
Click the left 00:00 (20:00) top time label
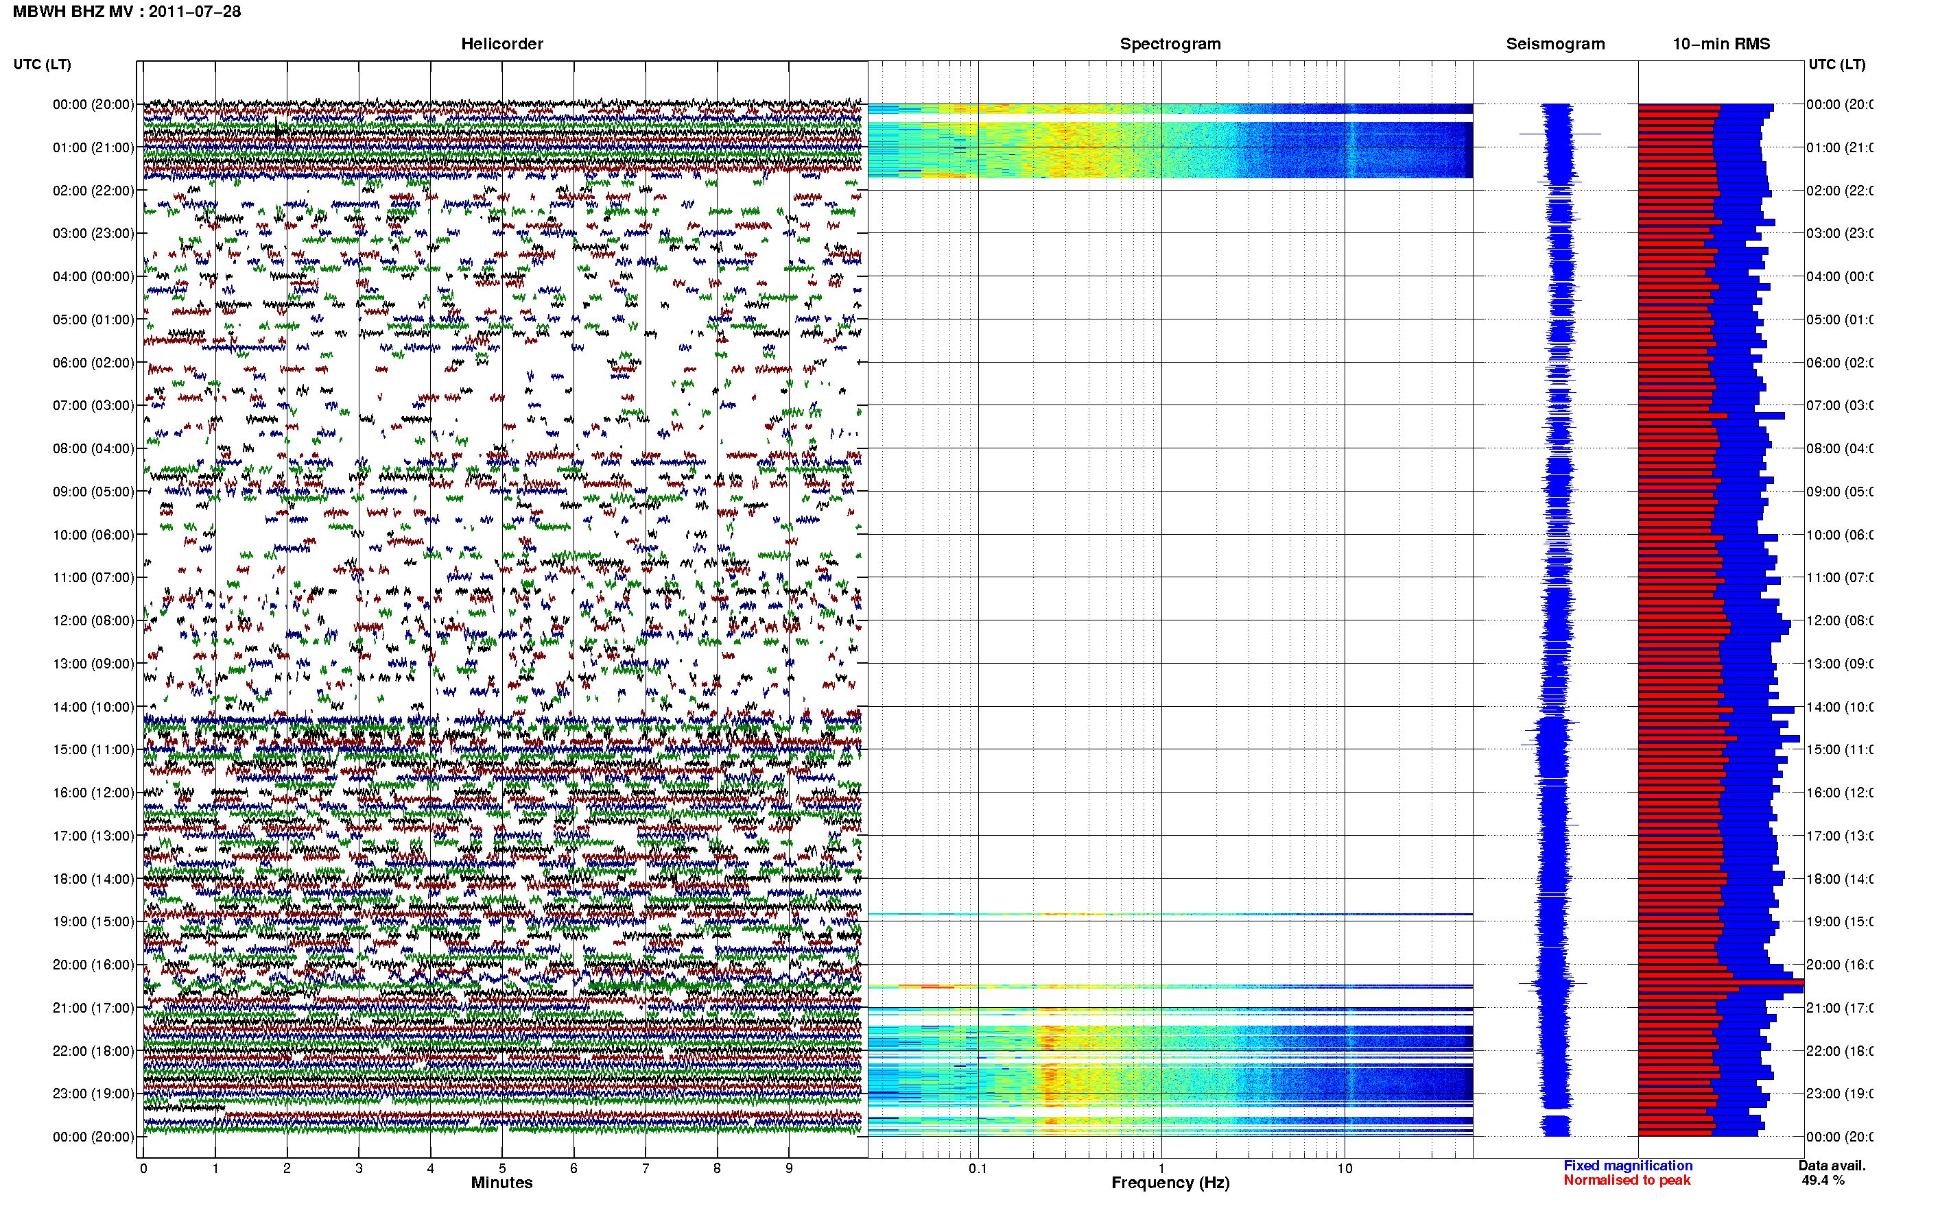93,104
